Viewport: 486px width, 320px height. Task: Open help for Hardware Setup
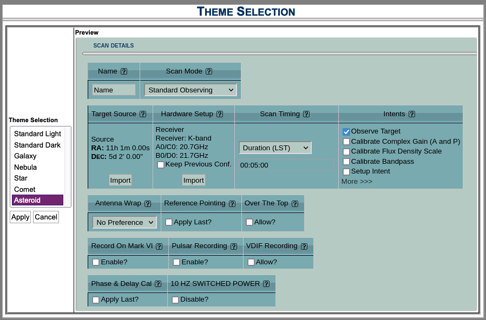click(219, 114)
